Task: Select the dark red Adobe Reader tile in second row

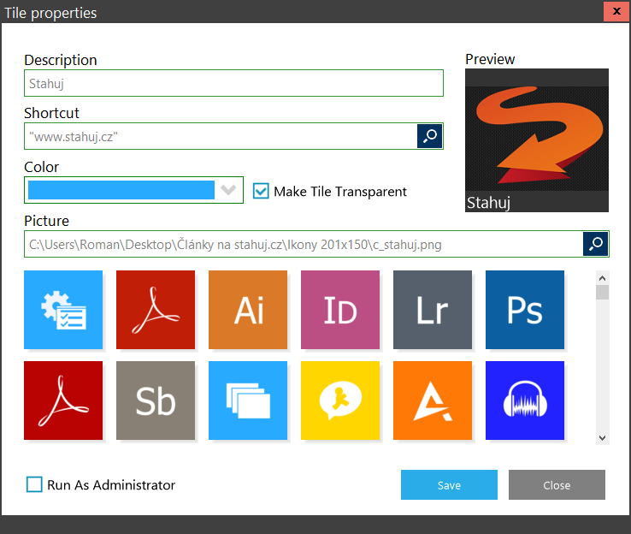Action: pos(63,400)
